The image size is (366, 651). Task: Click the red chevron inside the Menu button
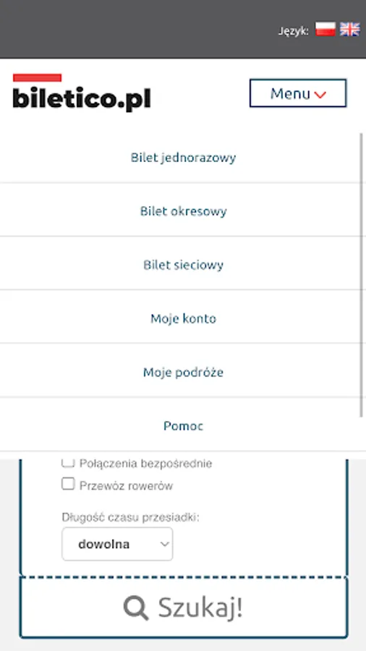[320, 95]
